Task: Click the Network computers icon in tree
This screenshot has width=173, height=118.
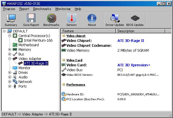Action: [x=15, y=82]
